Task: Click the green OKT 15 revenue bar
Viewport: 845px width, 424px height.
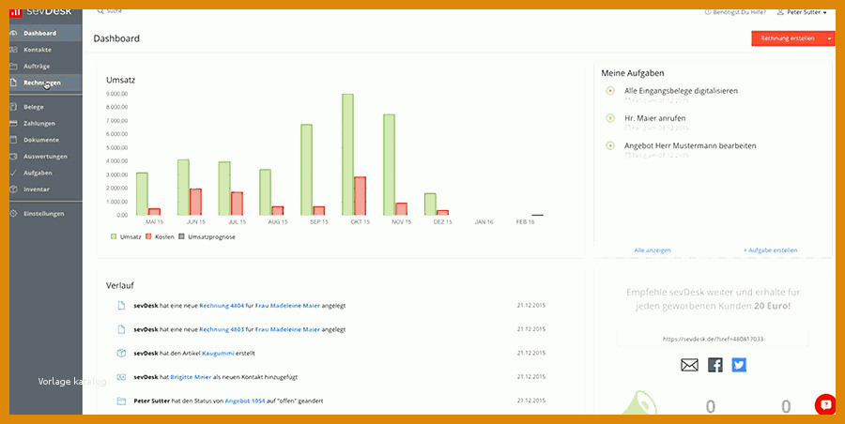Action: [347, 155]
